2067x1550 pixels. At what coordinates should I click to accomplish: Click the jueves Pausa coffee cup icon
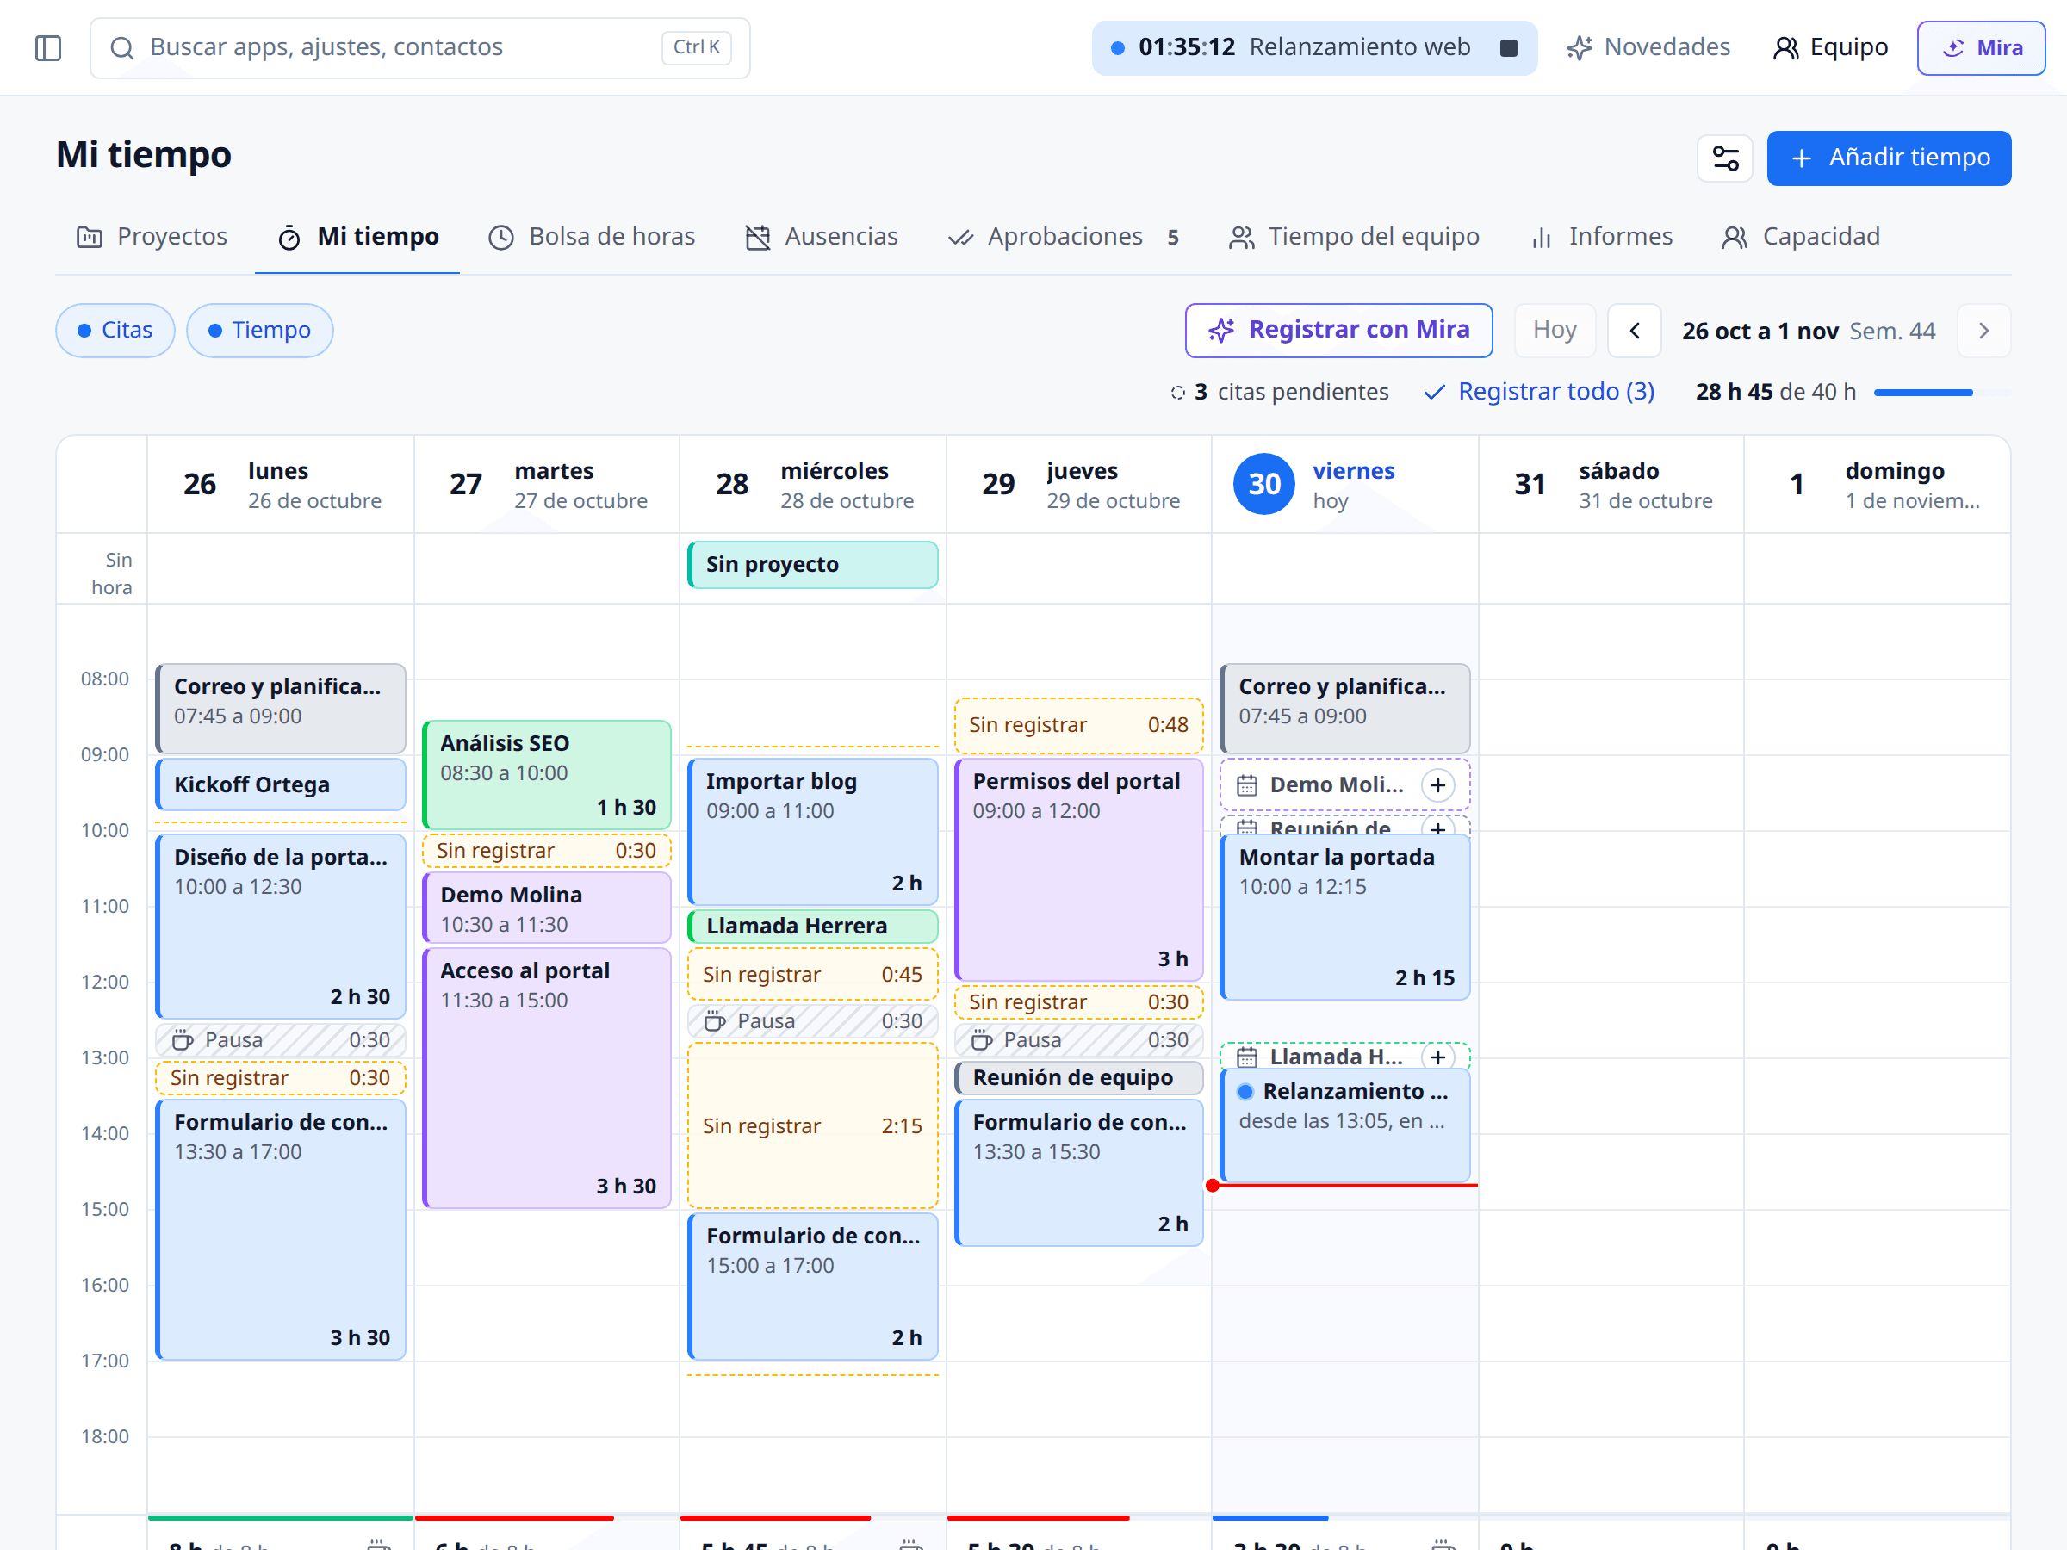[x=981, y=1040]
